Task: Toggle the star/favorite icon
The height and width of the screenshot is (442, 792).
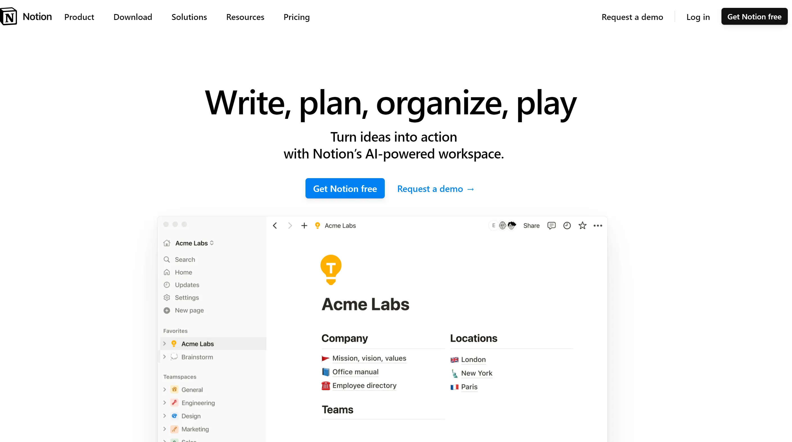Action: coord(583,225)
